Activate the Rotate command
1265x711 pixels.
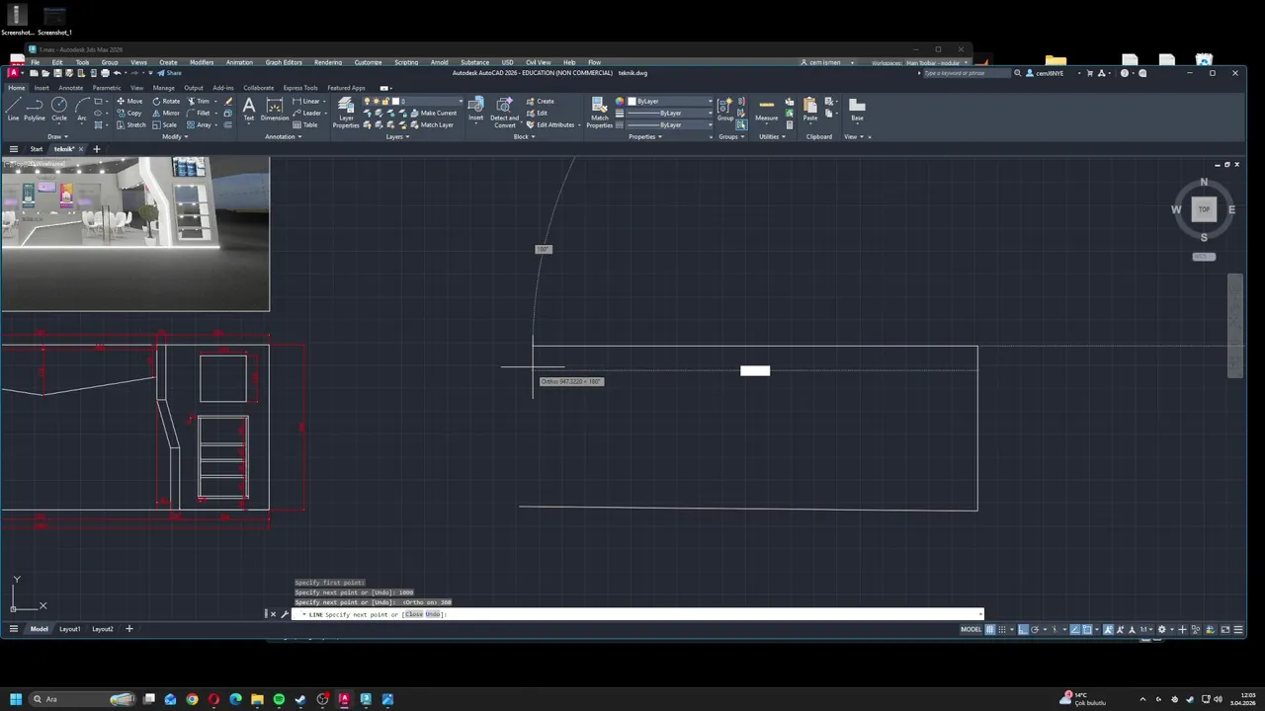click(166, 101)
